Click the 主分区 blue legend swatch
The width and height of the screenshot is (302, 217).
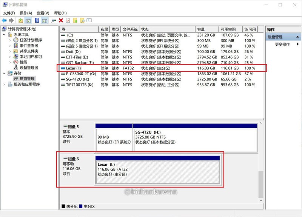coord(81,206)
